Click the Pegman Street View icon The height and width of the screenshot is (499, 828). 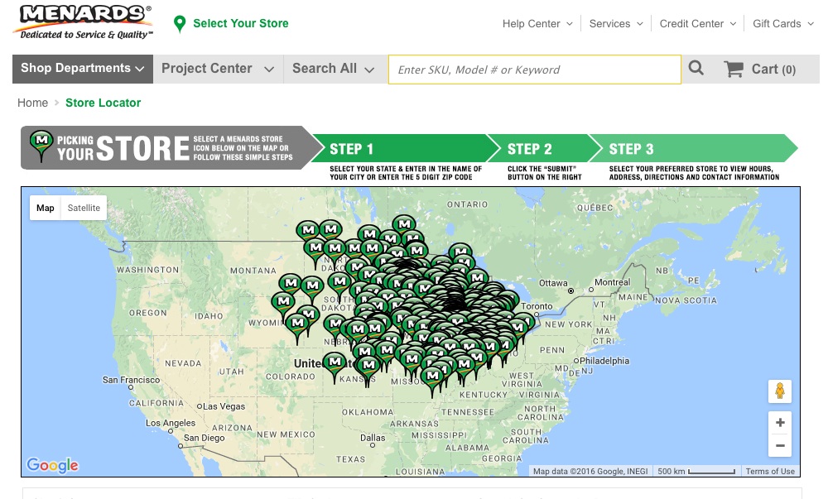click(x=779, y=391)
